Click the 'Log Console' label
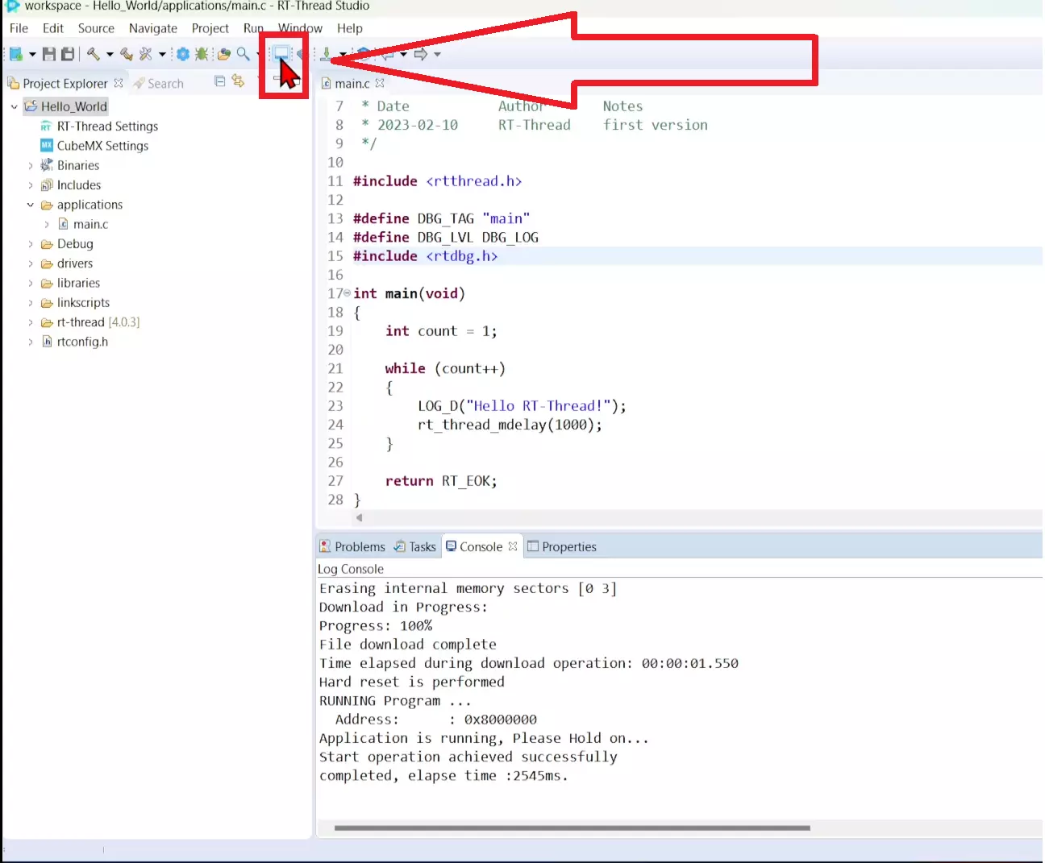 (351, 569)
